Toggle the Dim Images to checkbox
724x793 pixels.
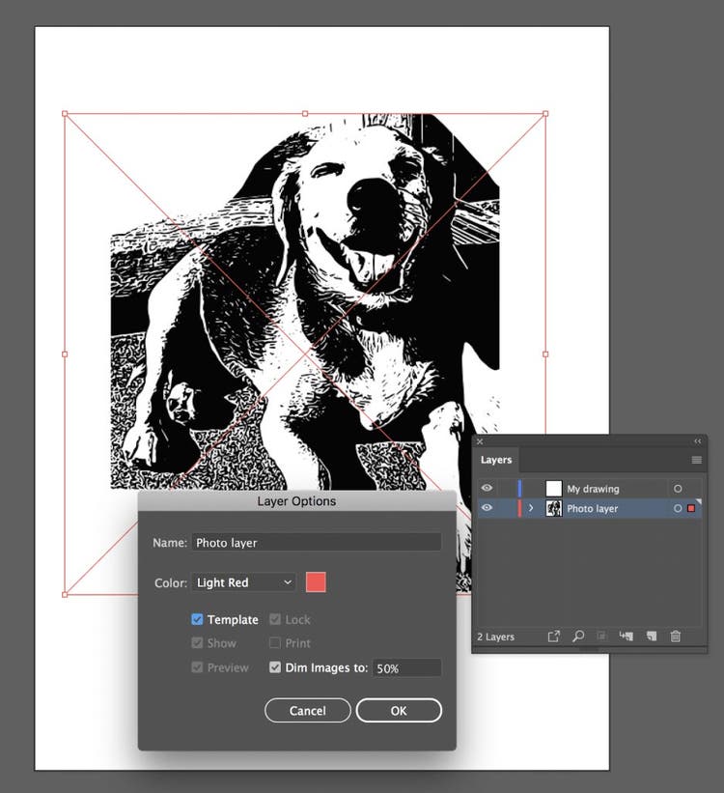pos(275,667)
